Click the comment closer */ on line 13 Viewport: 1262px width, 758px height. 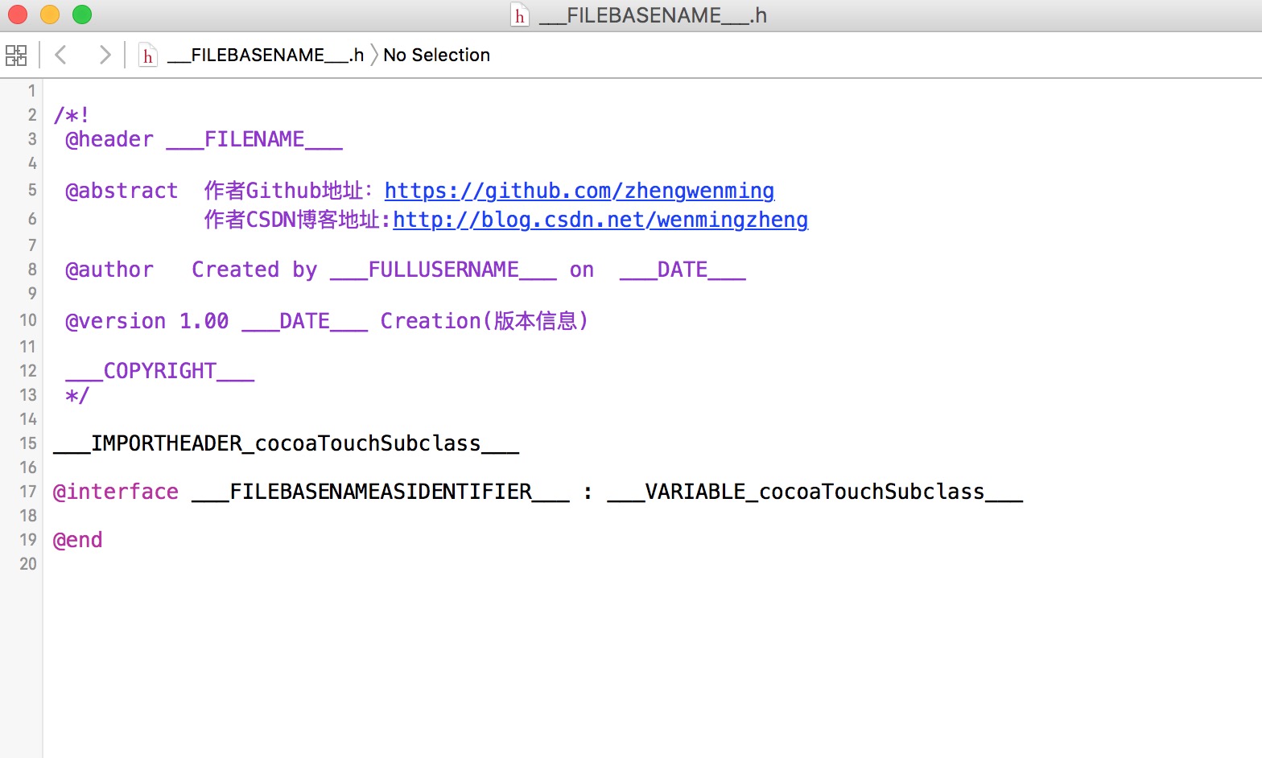(77, 395)
